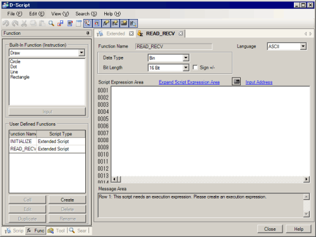Image resolution: width=316 pixels, height=237 pixels.
Task: Click the 'if' statement helper toolbar icon
Action: (115, 23)
